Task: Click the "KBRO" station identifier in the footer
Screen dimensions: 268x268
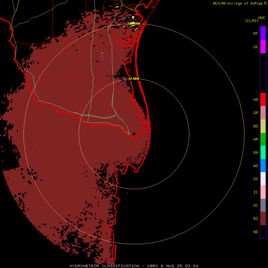Action: coord(153,266)
